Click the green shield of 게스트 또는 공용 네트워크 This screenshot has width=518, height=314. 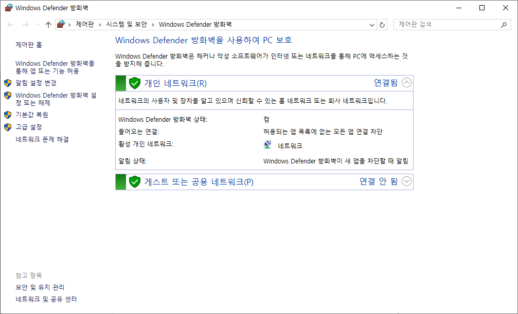134,181
